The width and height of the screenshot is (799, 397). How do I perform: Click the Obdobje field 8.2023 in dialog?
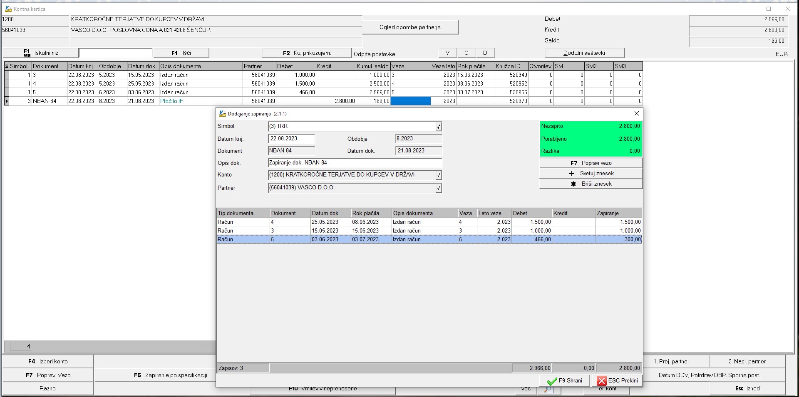419,139
